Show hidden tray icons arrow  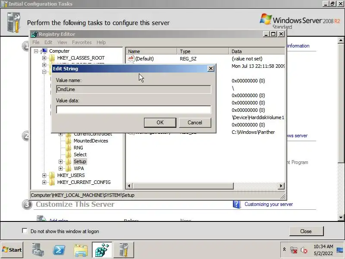point(284,250)
